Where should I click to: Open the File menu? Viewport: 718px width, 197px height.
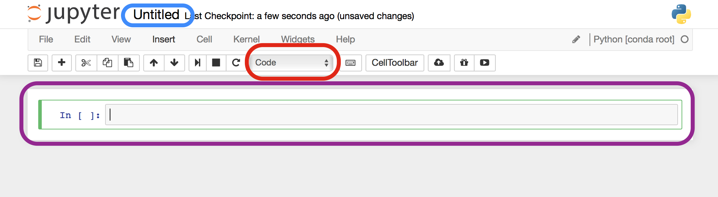click(x=46, y=39)
